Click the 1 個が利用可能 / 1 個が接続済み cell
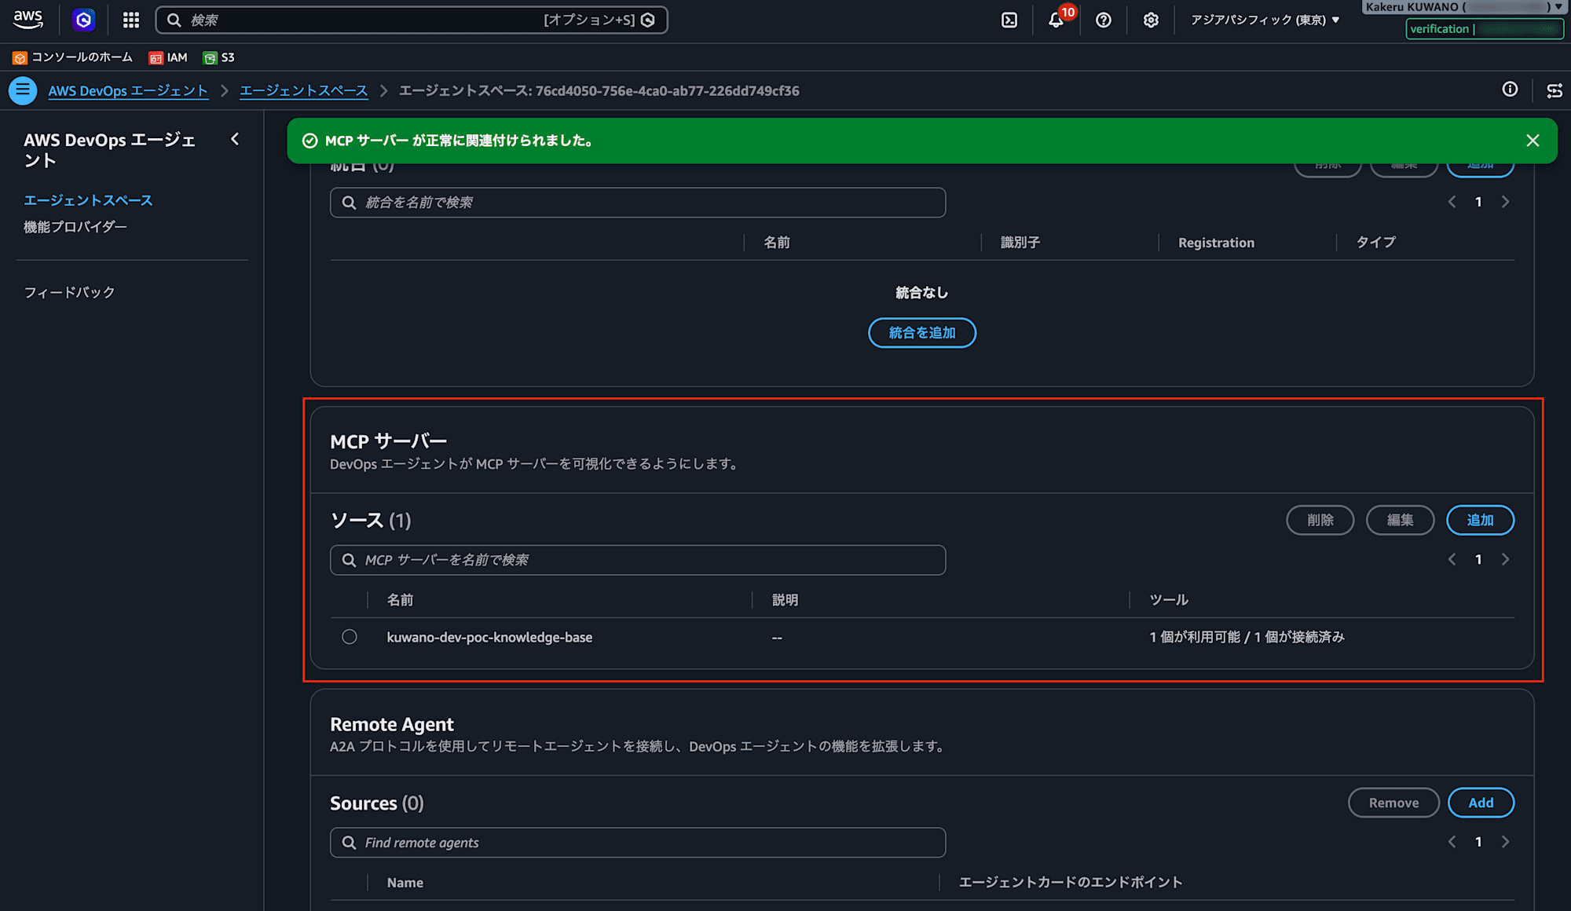 pyautogui.click(x=1247, y=637)
